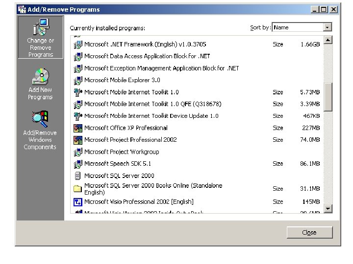Click the Mobile Internet Toolkit Device Update icon

[x=78, y=116]
